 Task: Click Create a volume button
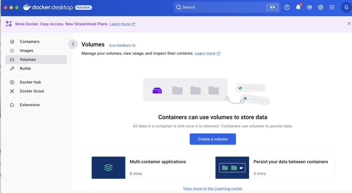tap(213, 139)
